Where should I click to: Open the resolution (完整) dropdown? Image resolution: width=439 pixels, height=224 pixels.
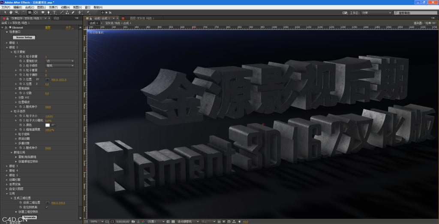click(156, 221)
